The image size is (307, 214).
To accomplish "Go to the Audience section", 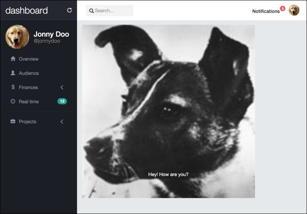I will 29,73.
